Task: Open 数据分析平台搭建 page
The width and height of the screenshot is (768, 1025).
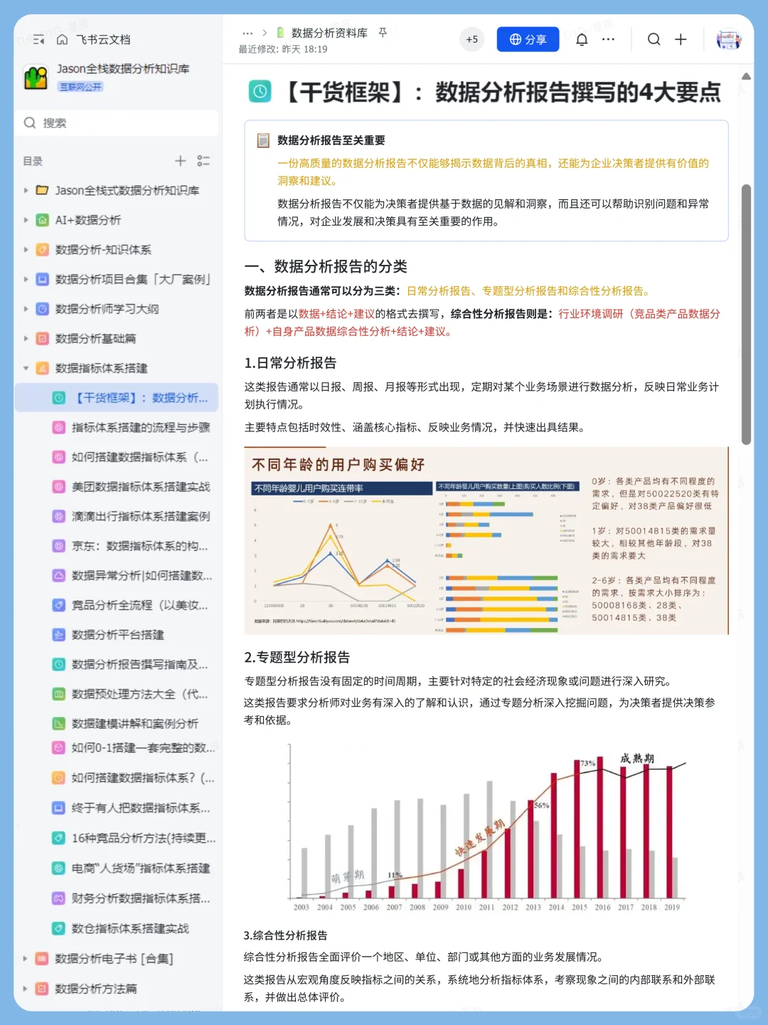Action: click(x=117, y=635)
